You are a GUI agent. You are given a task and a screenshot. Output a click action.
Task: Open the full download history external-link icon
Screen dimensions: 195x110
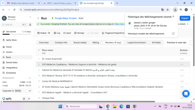coord(173,34)
